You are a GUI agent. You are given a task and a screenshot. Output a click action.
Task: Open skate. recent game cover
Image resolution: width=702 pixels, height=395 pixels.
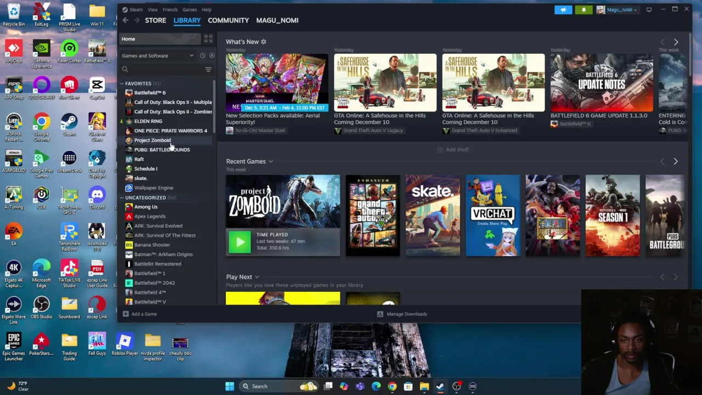click(x=433, y=216)
